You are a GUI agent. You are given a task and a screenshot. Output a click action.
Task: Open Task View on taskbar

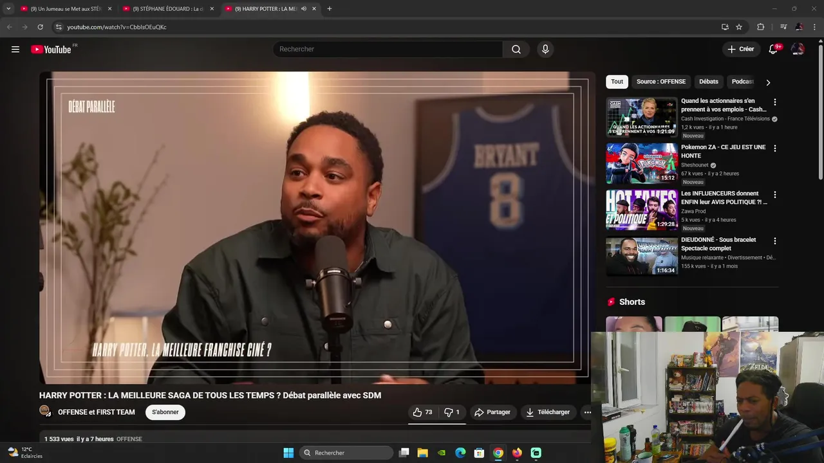click(x=404, y=453)
